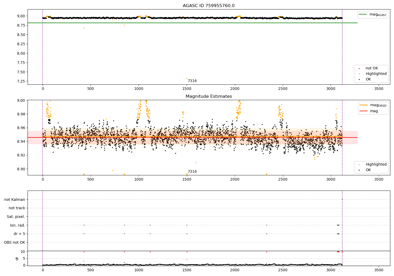The width and height of the screenshot is (394, 276).
Task: Click the red line swatch beside 'mag' legend
Action: point(364,111)
